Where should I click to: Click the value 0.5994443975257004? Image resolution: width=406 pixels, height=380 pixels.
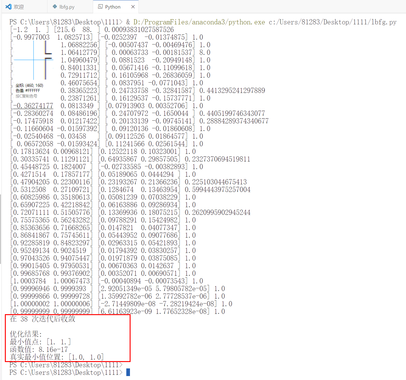click(x=218, y=190)
